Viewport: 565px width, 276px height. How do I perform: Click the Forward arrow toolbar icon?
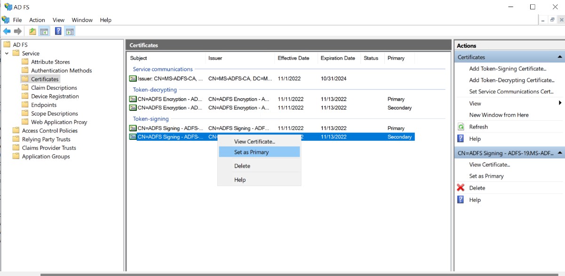[x=18, y=31]
